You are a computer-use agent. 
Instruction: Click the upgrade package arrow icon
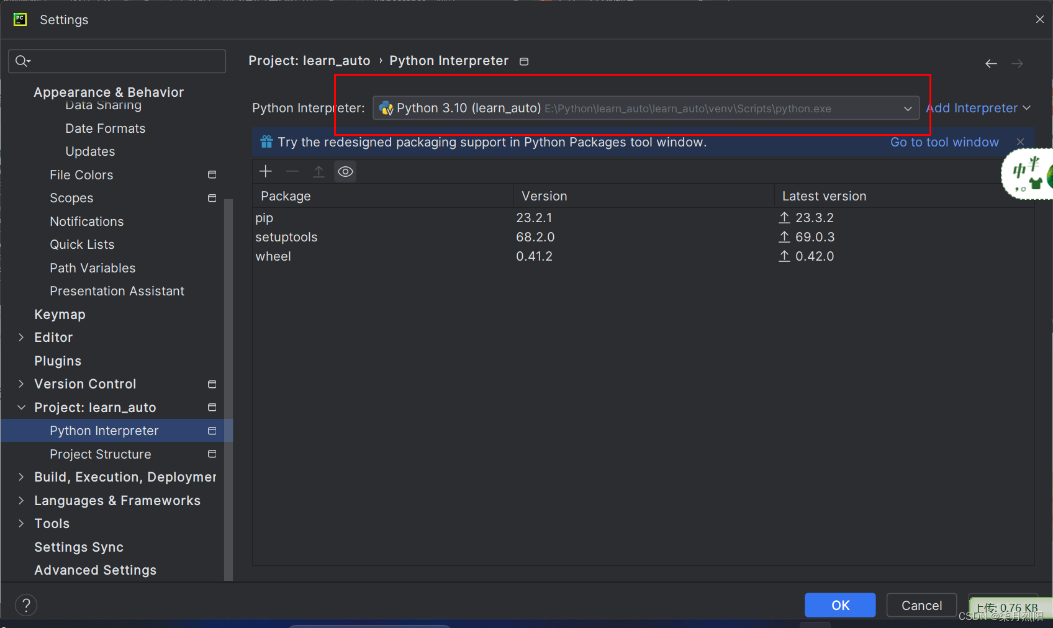[319, 171]
